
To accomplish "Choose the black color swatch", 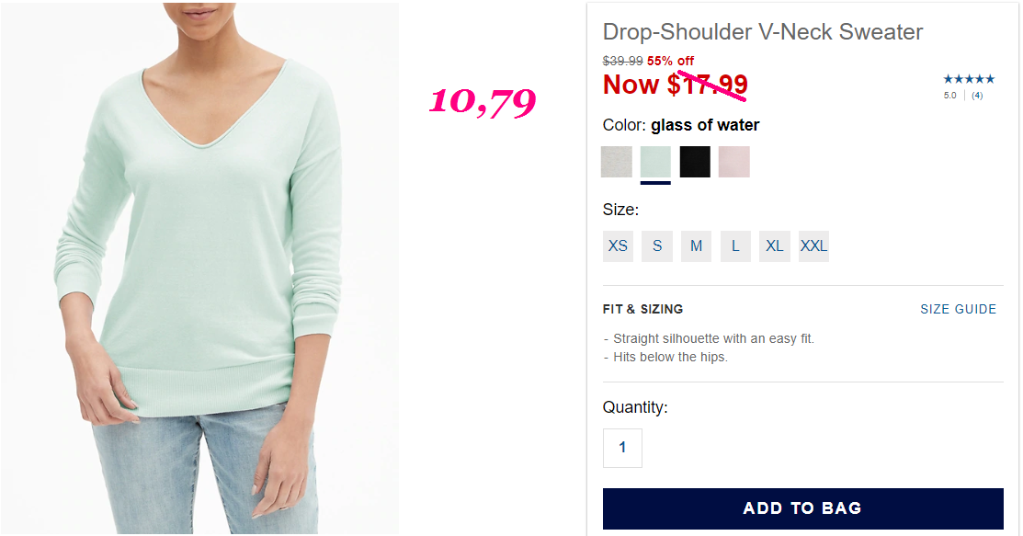I will pos(695,161).
